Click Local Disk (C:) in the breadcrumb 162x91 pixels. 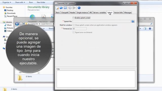pos(47,24)
